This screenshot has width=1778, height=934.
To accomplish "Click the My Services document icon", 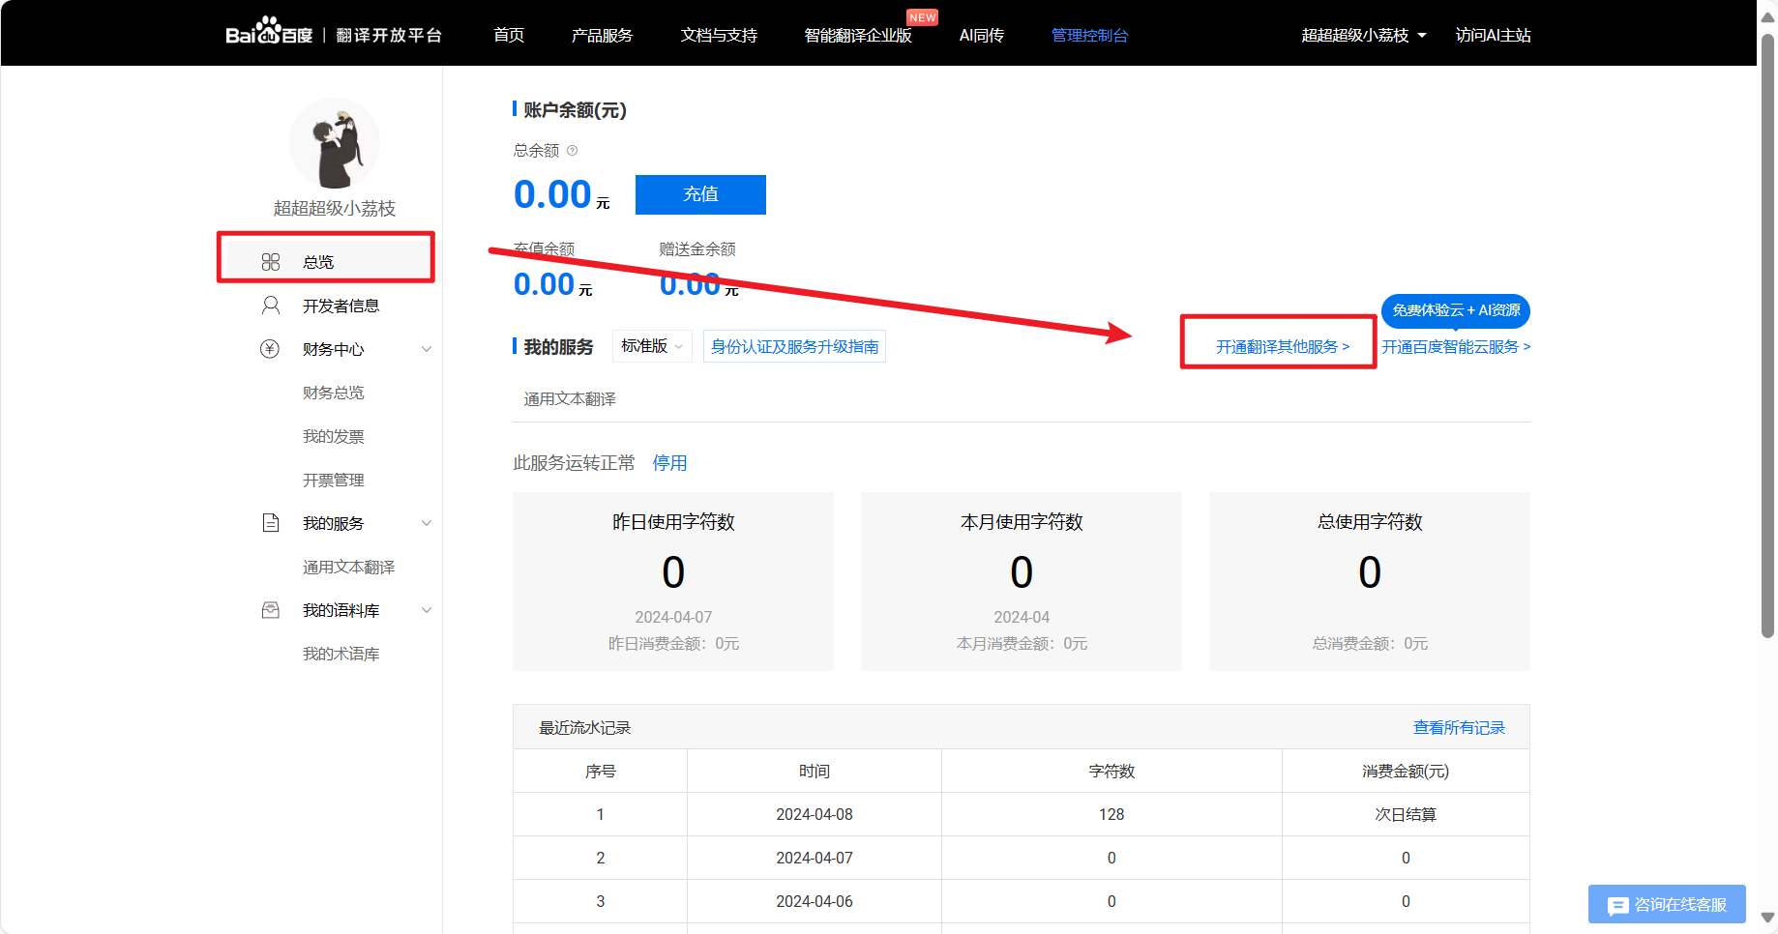I will click(x=271, y=523).
